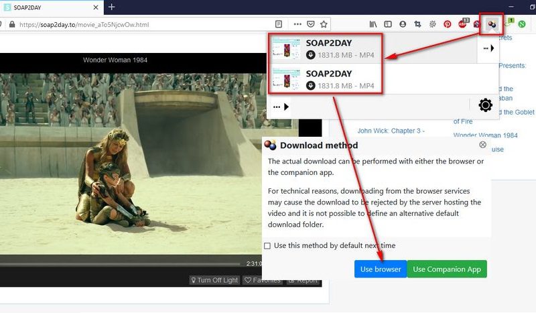The height and width of the screenshot is (313, 536).
Task: Open the 'Wonder Woman 1984' sidebar link
Action: tap(485, 135)
